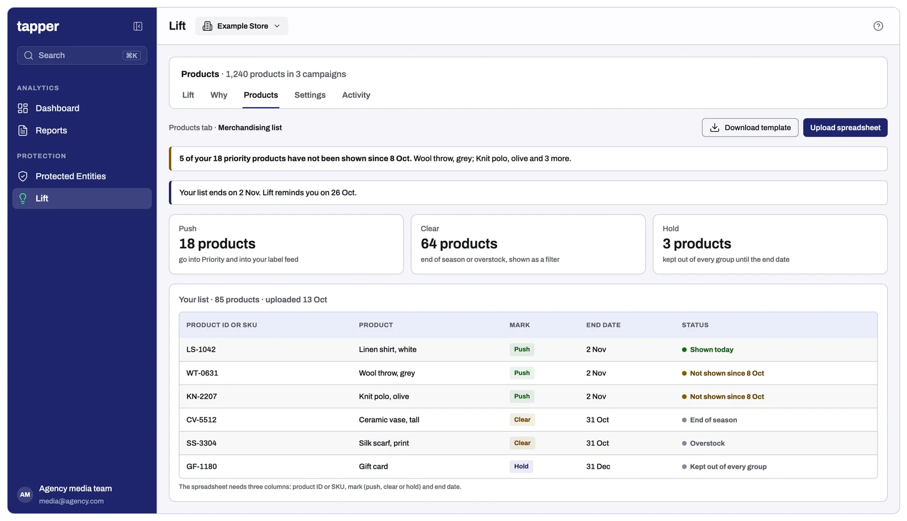The width and height of the screenshot is (907, 521).
Task: Open the help question mark icon
Action: click(x=878, y=26)
